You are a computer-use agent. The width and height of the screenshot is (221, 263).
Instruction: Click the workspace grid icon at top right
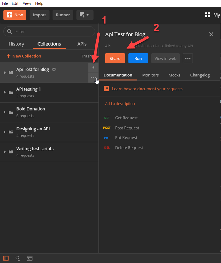point(207,15)
